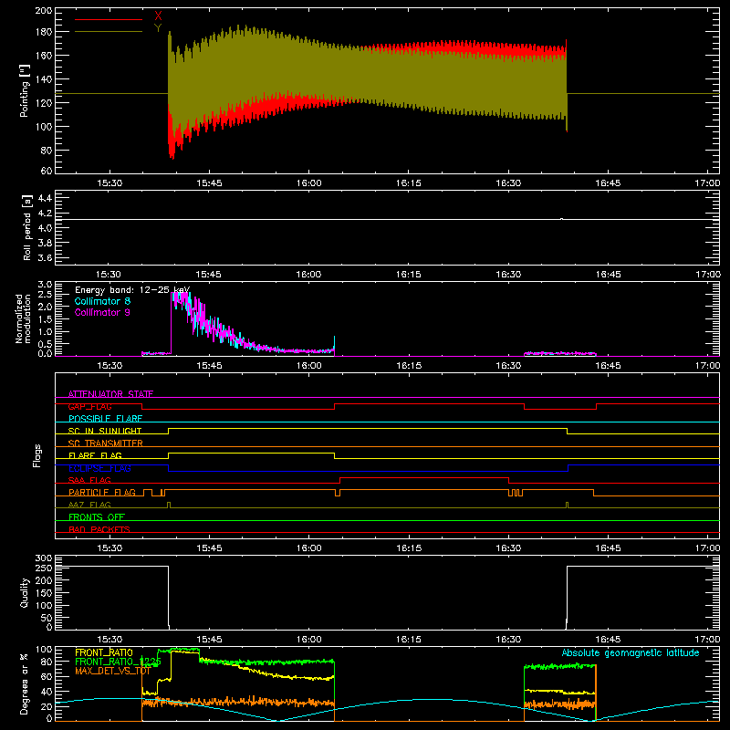Click the 300 tick on the Quality axis
The height and width of the screenshot is (730, 730).
click(x=44, y=558)
